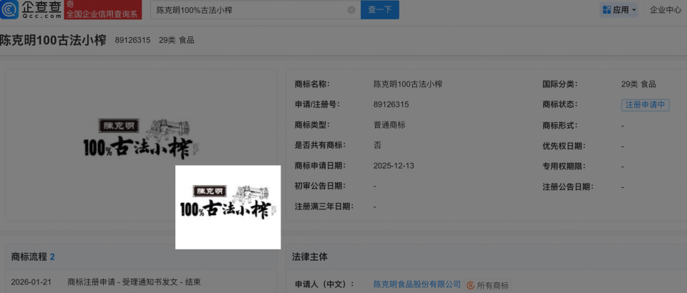Select the 申请人（中文） label
Viewport: 687px width, 293px height.
pos(325,284)
